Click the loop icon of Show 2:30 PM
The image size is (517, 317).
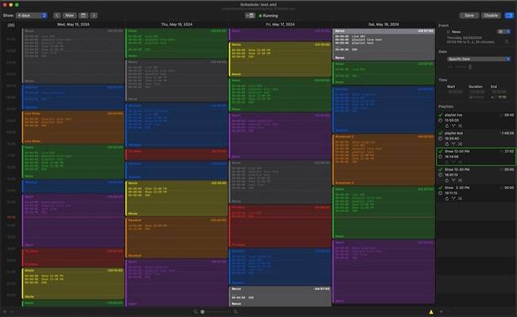tap(447, 199)
